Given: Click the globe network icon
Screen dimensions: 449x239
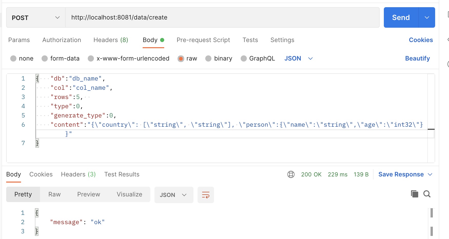Looking at the screenshot, I should point(291,174).
